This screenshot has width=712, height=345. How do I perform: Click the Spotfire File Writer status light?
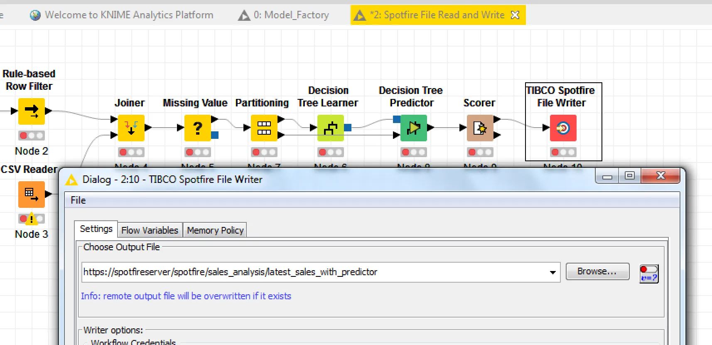[563, 152]
